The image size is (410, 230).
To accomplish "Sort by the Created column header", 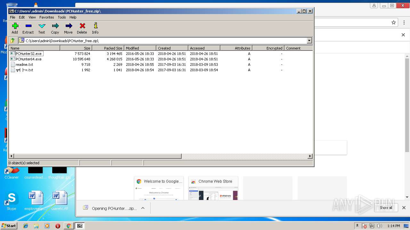I will (172, 48).
